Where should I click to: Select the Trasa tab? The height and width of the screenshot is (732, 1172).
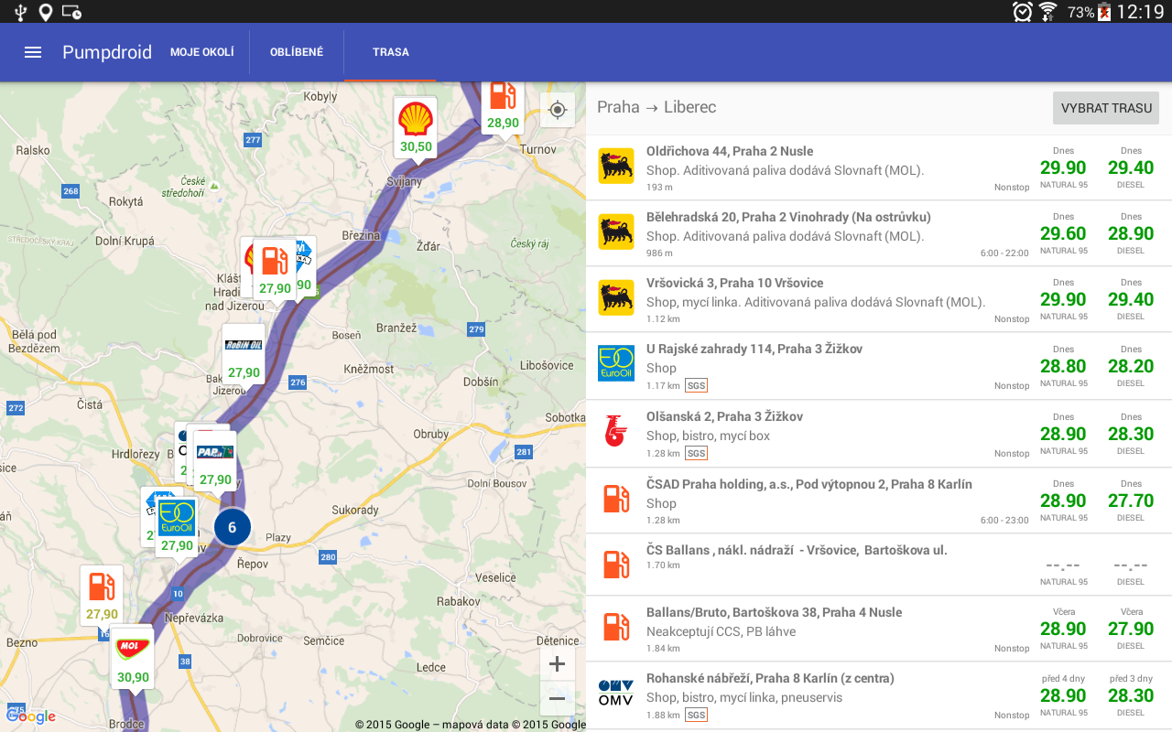pos(391,52)
